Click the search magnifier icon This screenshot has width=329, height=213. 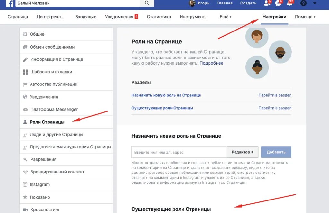click(x=147, y=4)
